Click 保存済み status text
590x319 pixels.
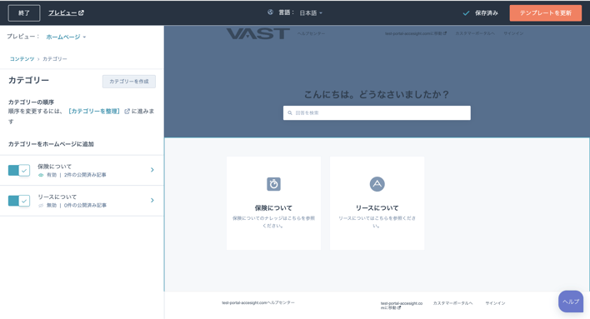486,13
